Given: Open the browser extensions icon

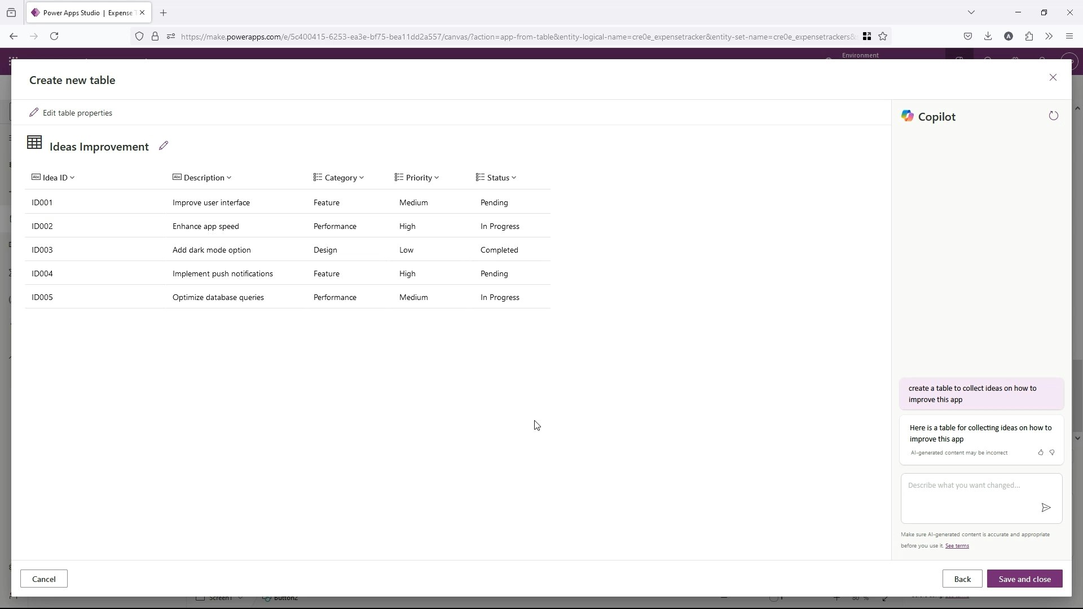Looking at the screenshot, I should [x=1029, y=37].
